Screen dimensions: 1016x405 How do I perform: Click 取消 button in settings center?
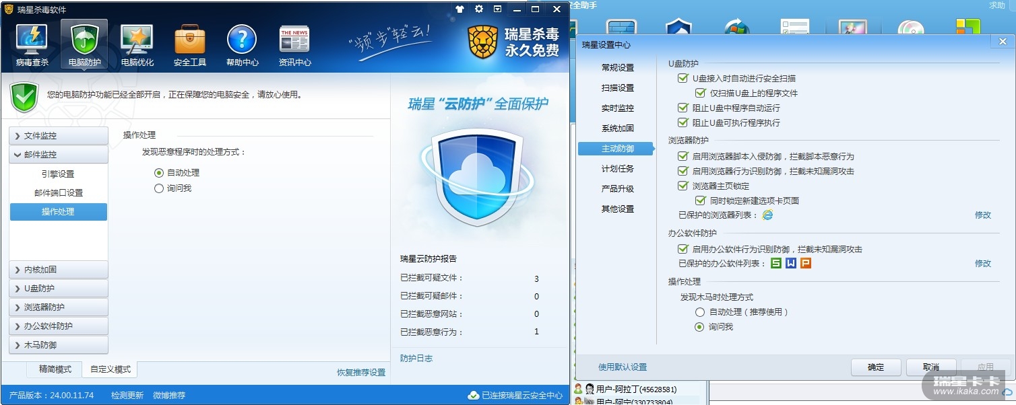click(x=931, y=367)
